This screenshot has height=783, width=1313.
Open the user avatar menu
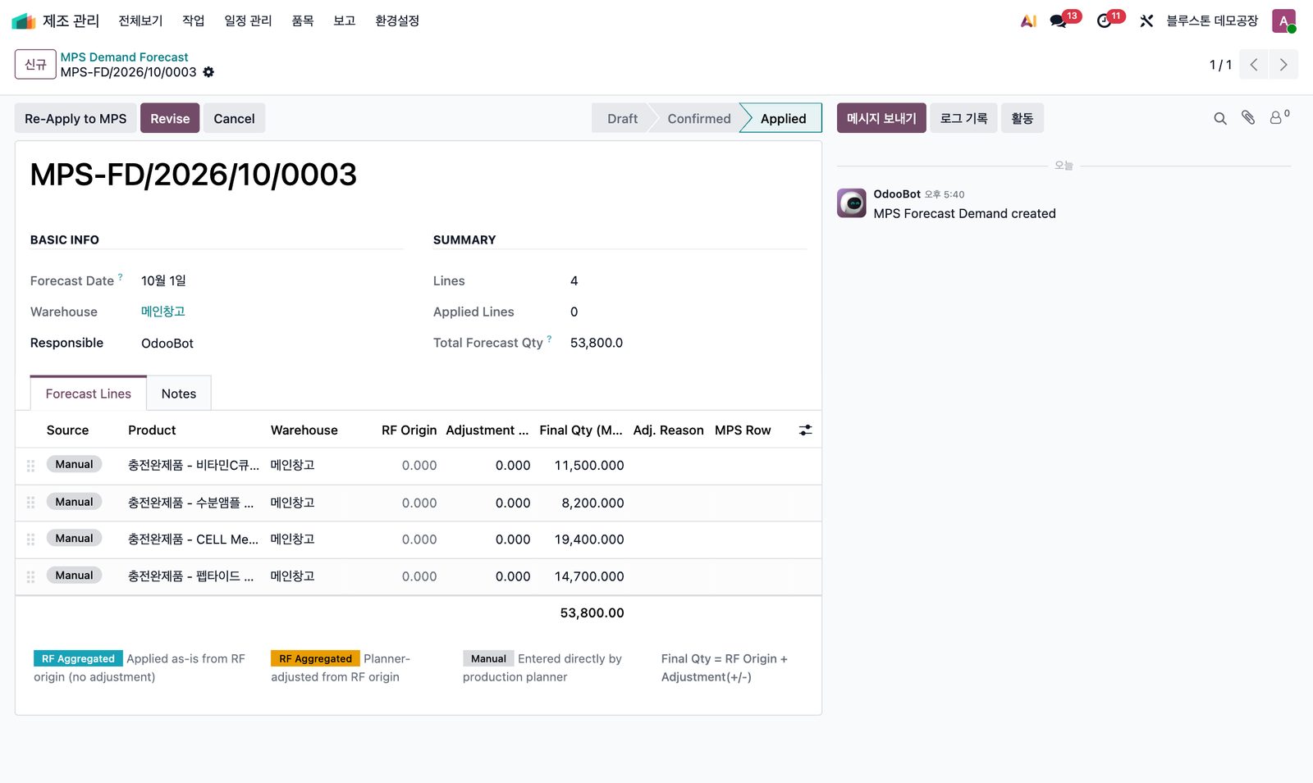(x=1283, y=20)
